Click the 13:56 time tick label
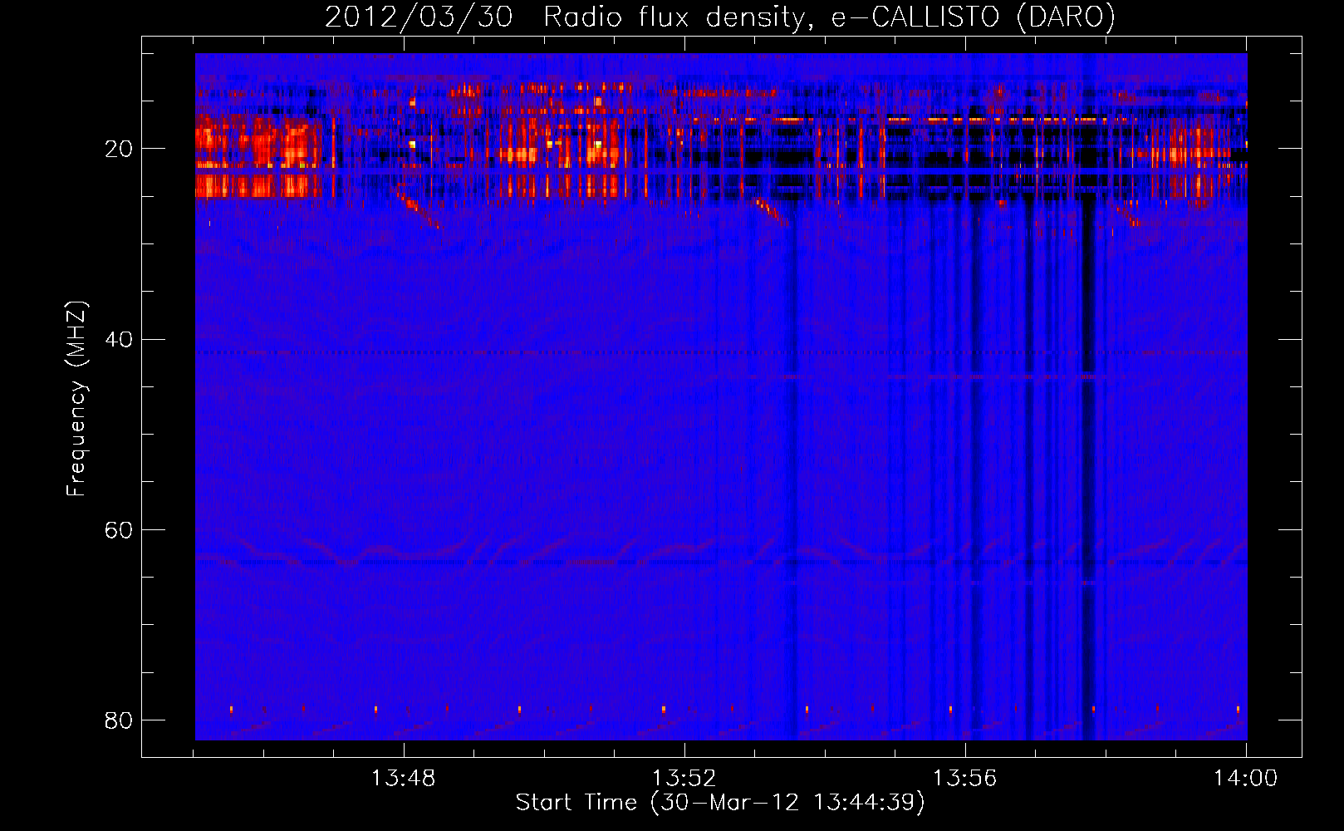Screen dimensions: 1344x831 964,779
